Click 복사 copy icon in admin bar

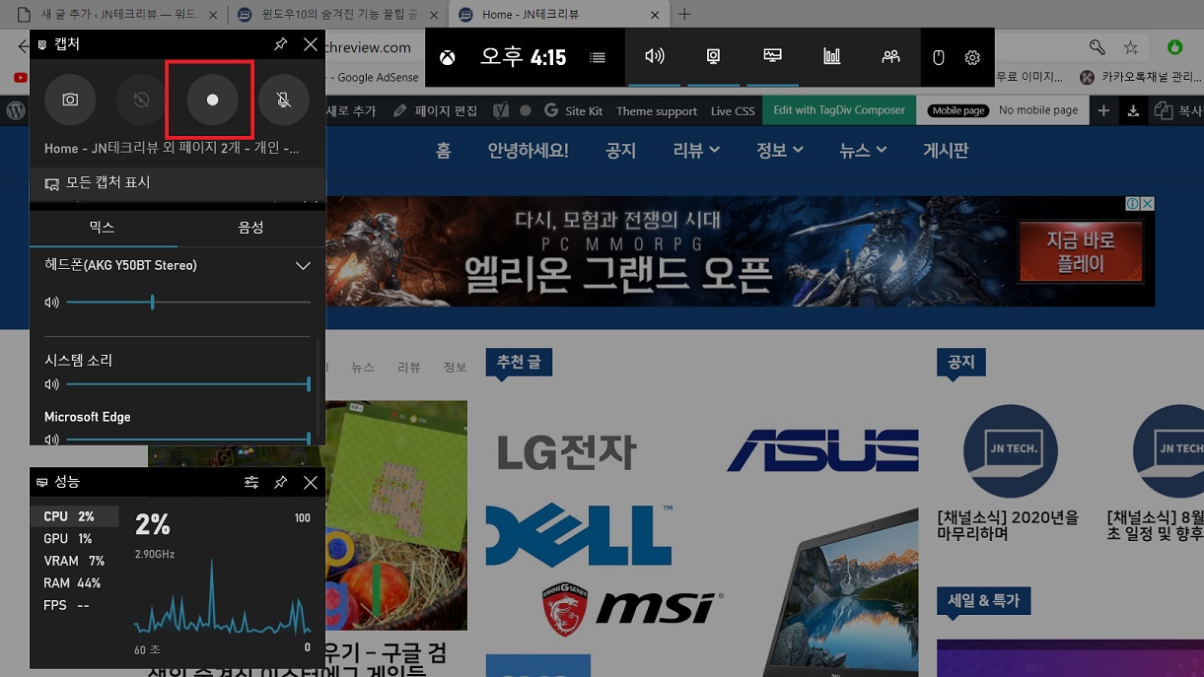[x=1178, y=110]
